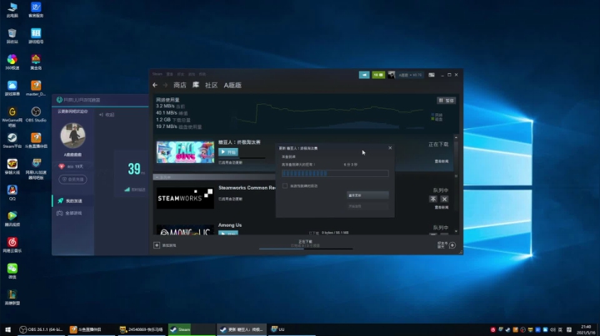Open the OBS Studio desktop icon
This screenshot has height=336, width=600.
tap(36, 114)
